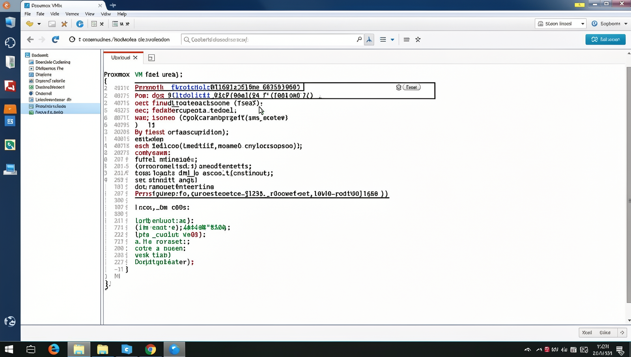Viewport: 631px width, 357px height.
Task: Click the green square icon in the sidebar
Action: 10,145
